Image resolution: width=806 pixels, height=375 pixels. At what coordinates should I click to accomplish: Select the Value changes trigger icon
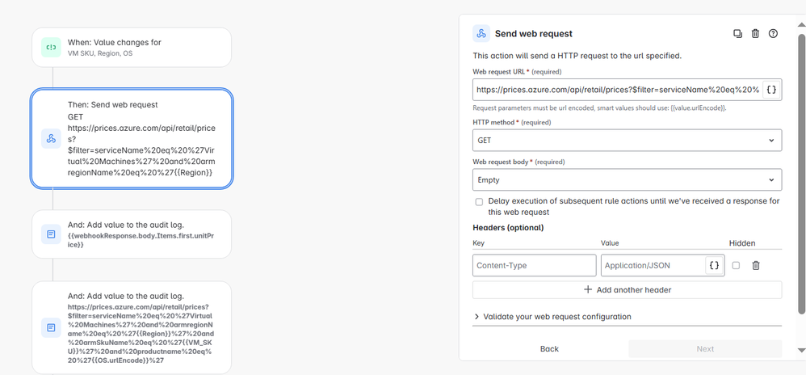[x=51, y=48]
